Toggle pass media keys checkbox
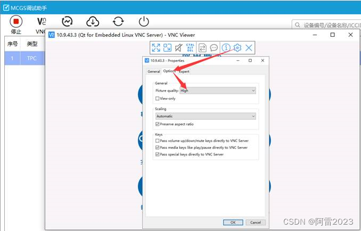This screenshot has height=231, width=361. [x=158, y=147]
